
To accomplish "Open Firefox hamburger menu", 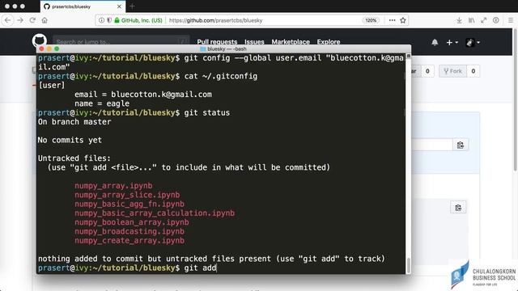I will click(x=511, y=20).
